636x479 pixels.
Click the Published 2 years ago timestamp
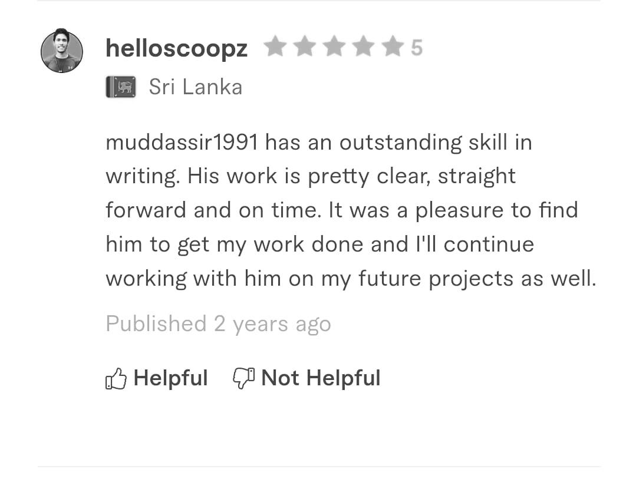click(218, 323)
